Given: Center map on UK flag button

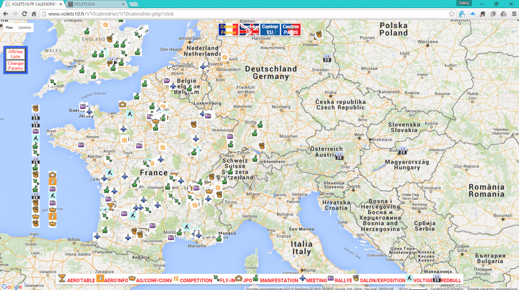Looking at the screenshot, I should 249,29.
